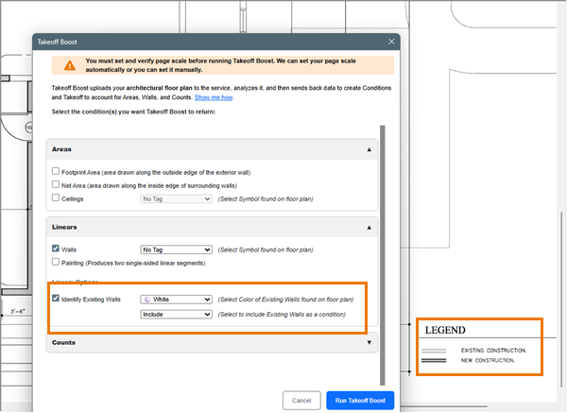Close the Takeoff Boost dialog

[x=391, y=42]
